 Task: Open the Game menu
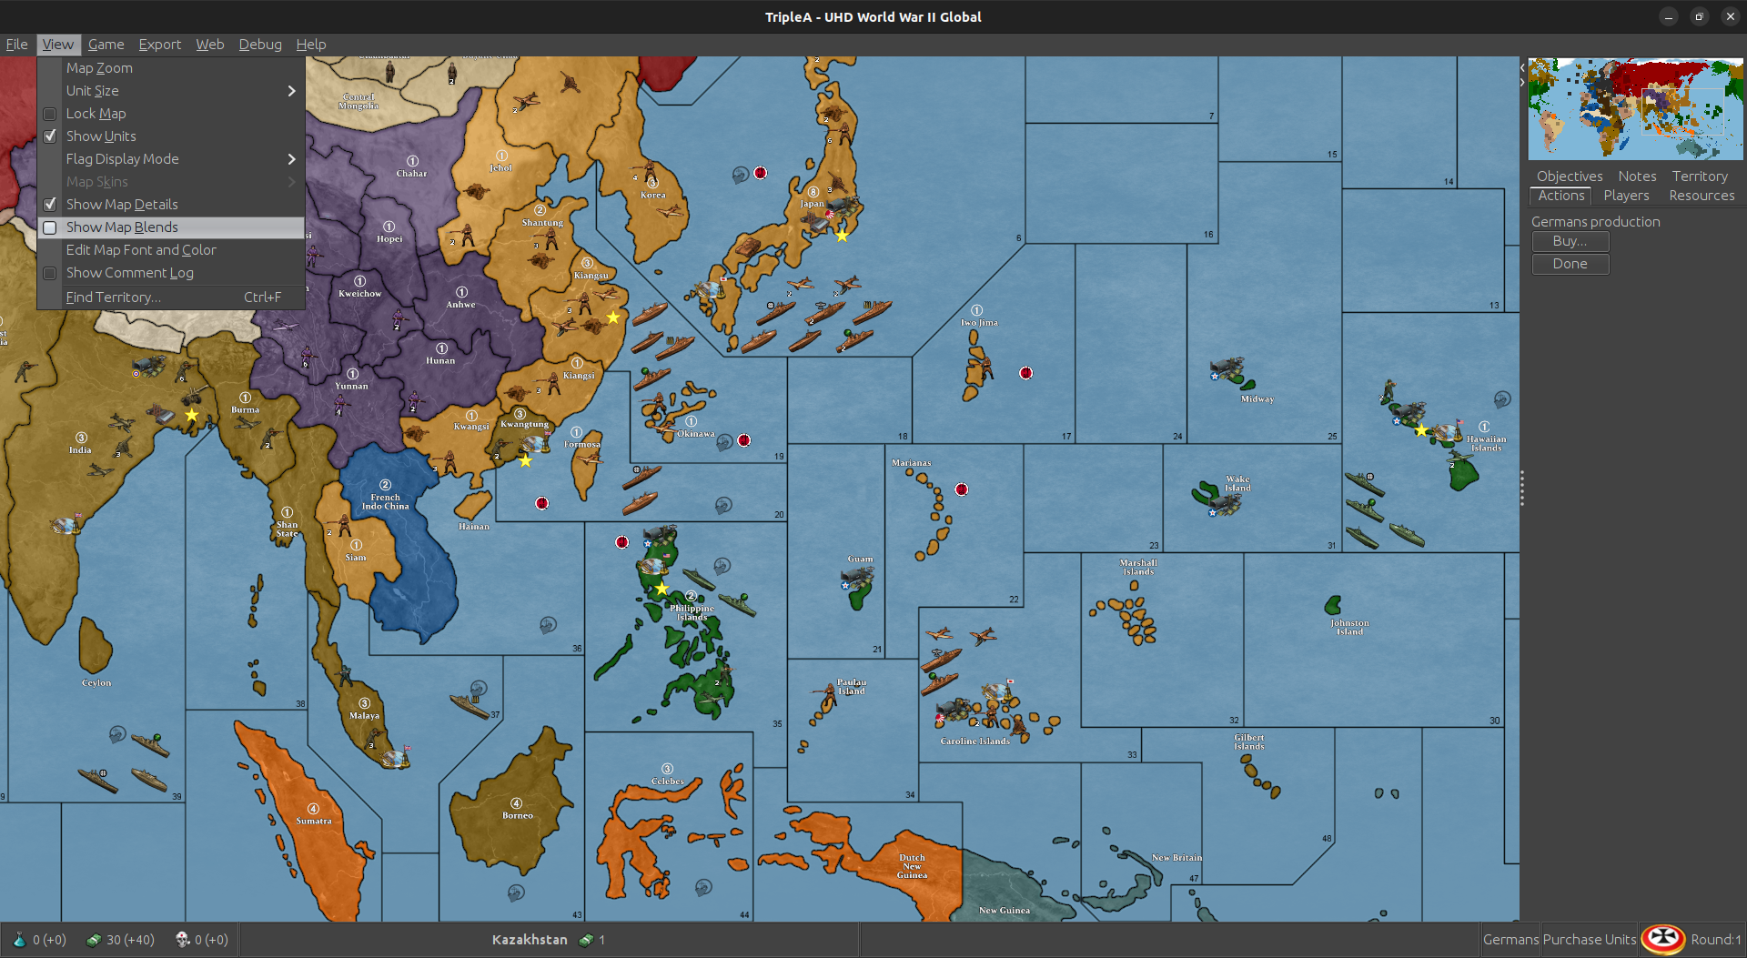(x=106, y=45)
